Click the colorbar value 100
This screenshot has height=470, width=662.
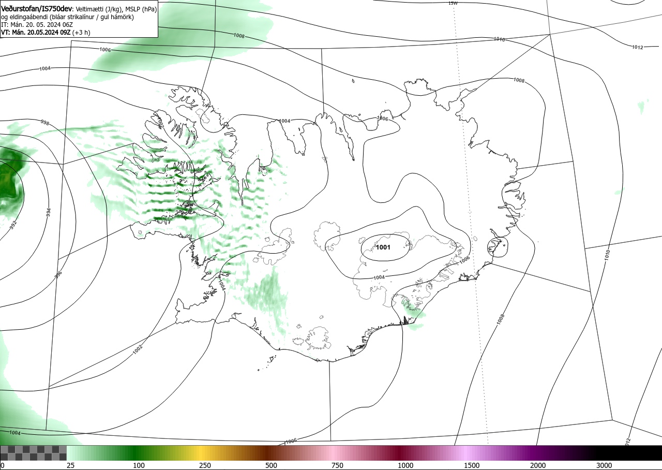[139, 465]
